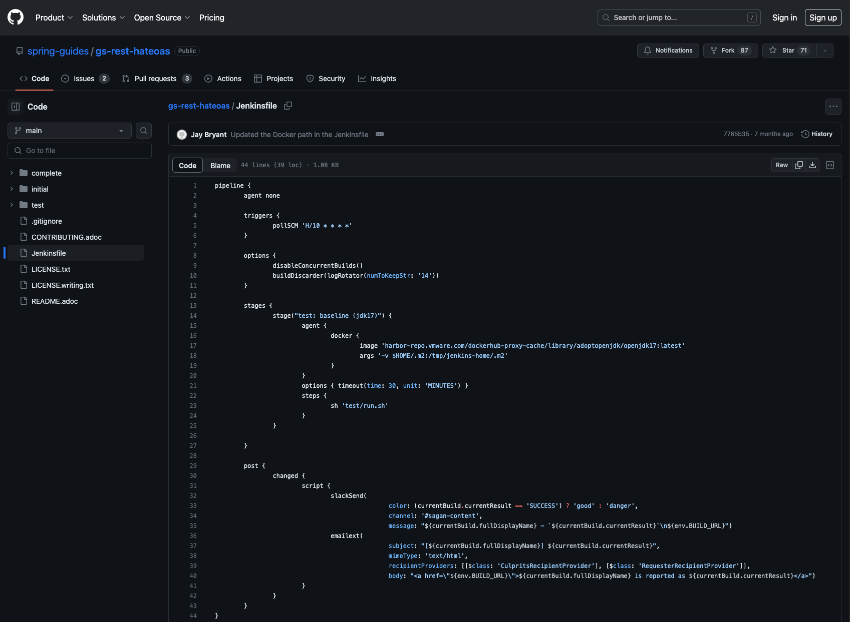
Task: Open the Open Source menu
Action: pos(162,18)
